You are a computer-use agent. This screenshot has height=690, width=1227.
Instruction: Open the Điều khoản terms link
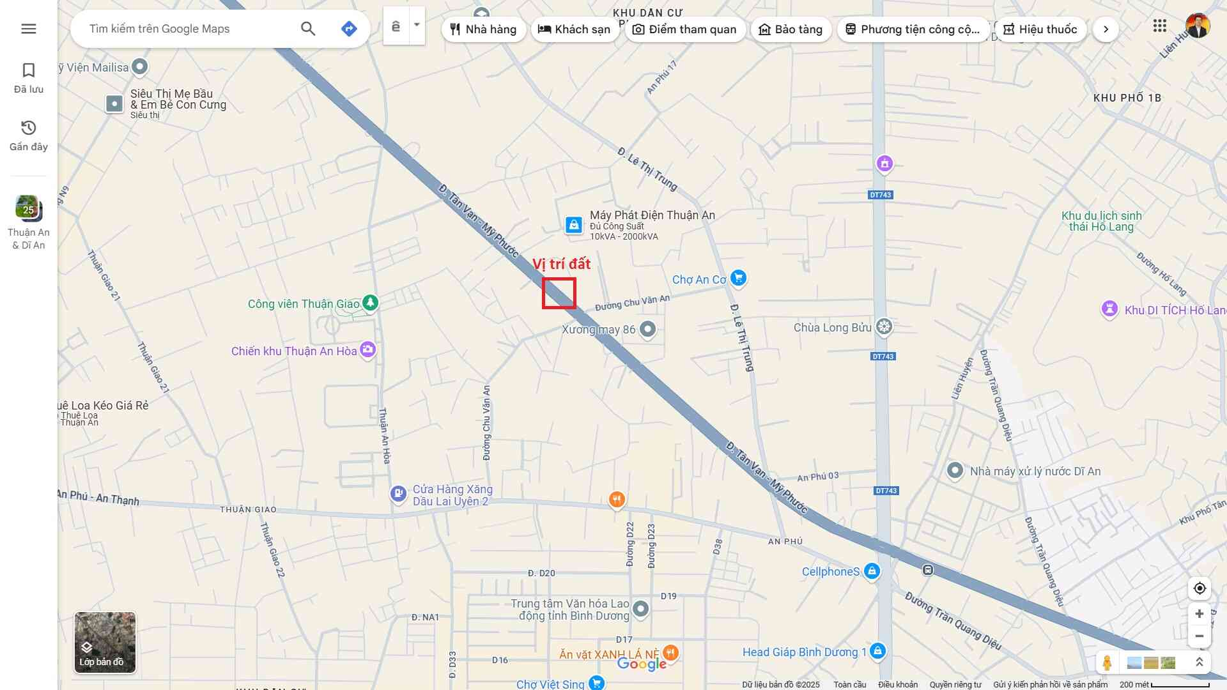pos(897,684)
